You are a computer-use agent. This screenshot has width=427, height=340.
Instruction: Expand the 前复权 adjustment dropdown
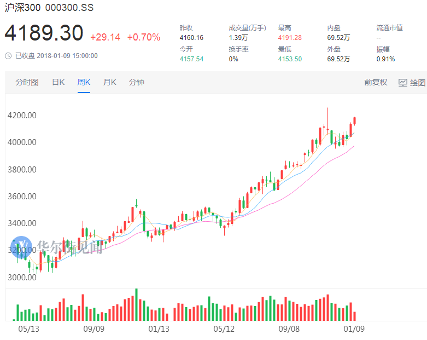[x=376, y=83]
